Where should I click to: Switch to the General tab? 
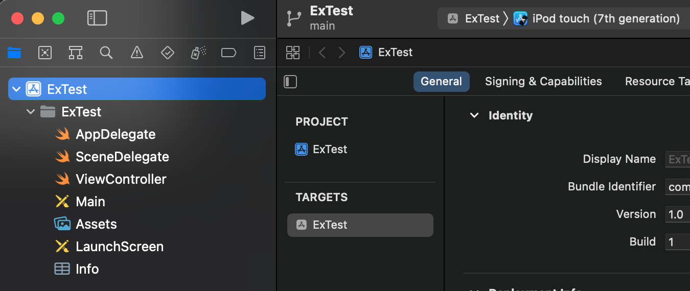[x=441, y=82]
